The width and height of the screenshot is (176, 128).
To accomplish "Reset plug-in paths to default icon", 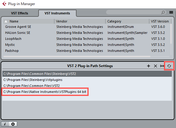I will [162, 66].
